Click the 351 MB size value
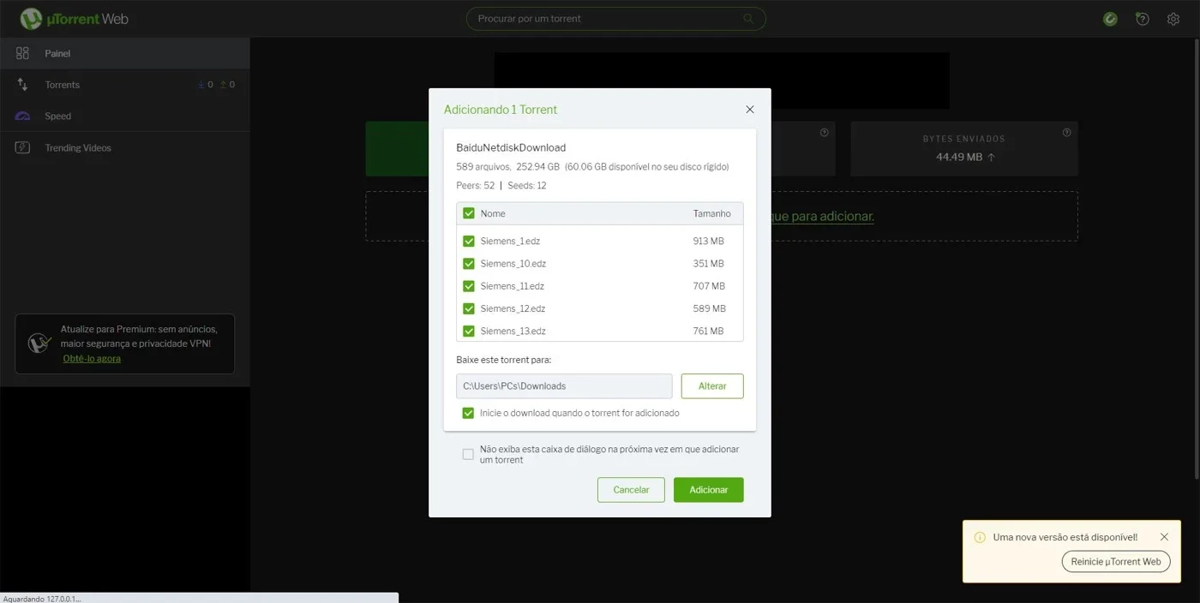Viewport: 1200px width, 603px height. [709, 264]
